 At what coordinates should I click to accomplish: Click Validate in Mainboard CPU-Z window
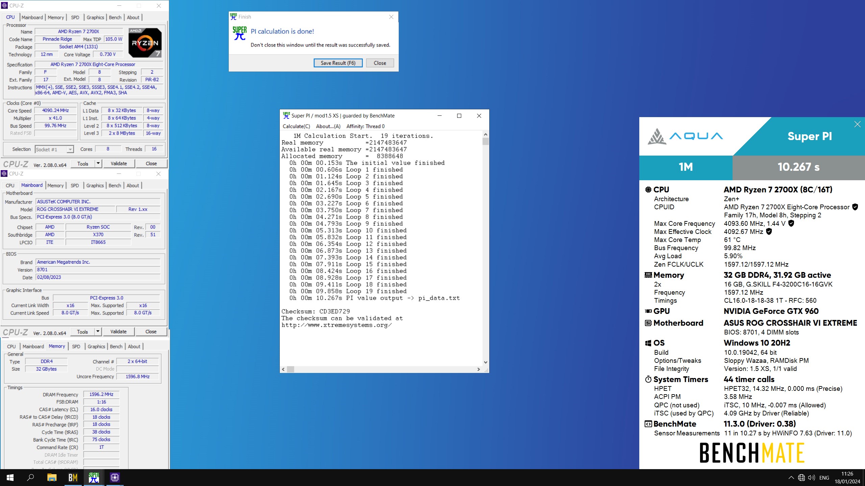pos(119,331)
